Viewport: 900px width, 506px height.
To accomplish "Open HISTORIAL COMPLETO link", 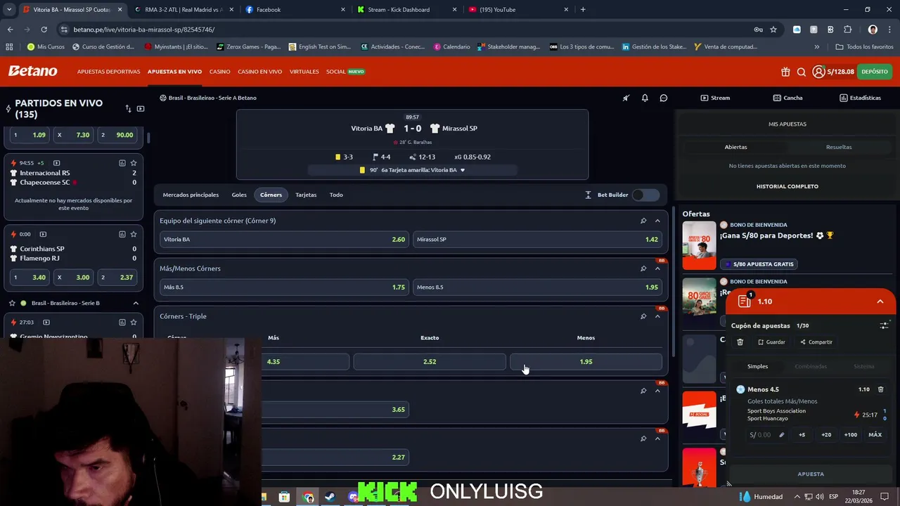I will (787, 186).
